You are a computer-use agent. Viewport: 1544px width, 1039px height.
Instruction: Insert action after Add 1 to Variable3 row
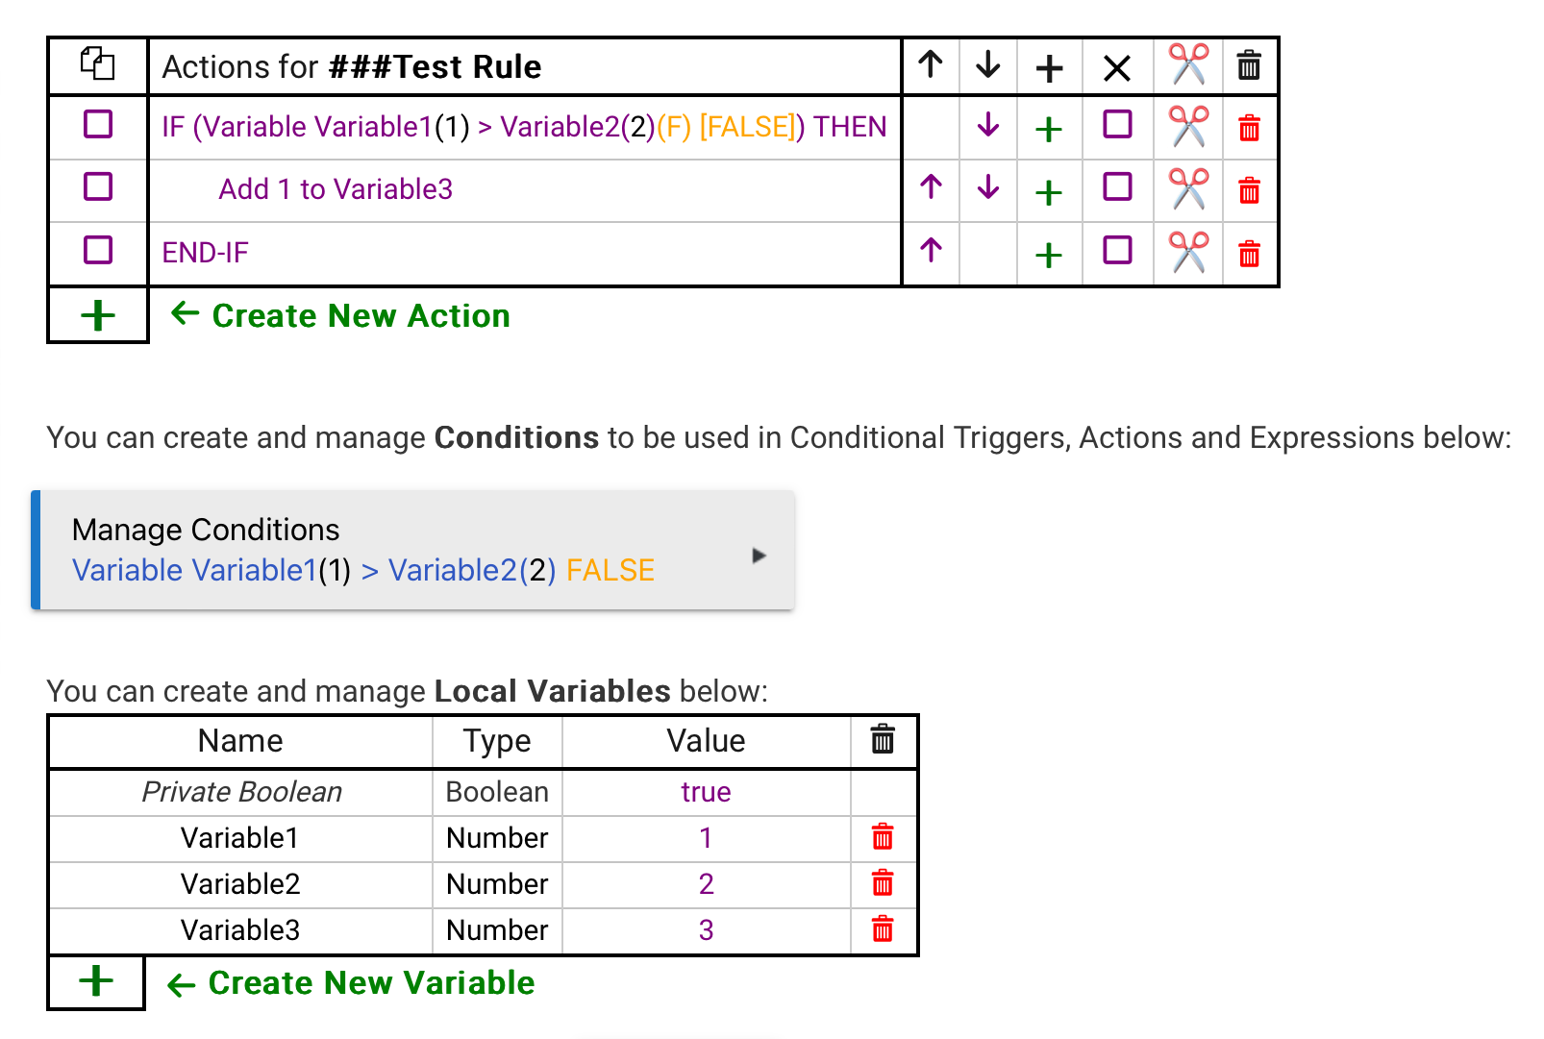click(x=1049, y=191)
